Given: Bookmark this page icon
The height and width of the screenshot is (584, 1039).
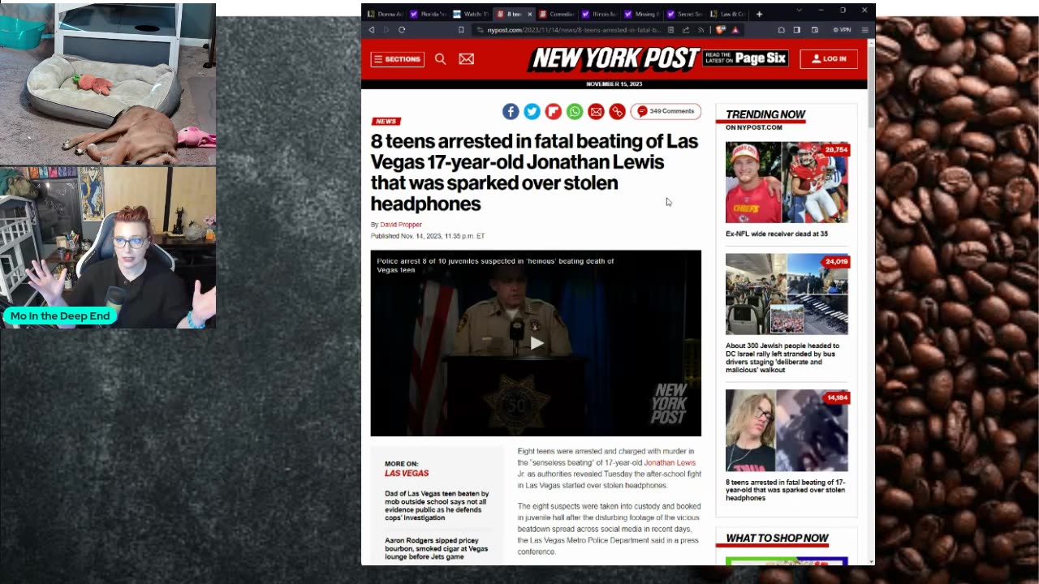Looking at the screenshot, I should [461, 30].
